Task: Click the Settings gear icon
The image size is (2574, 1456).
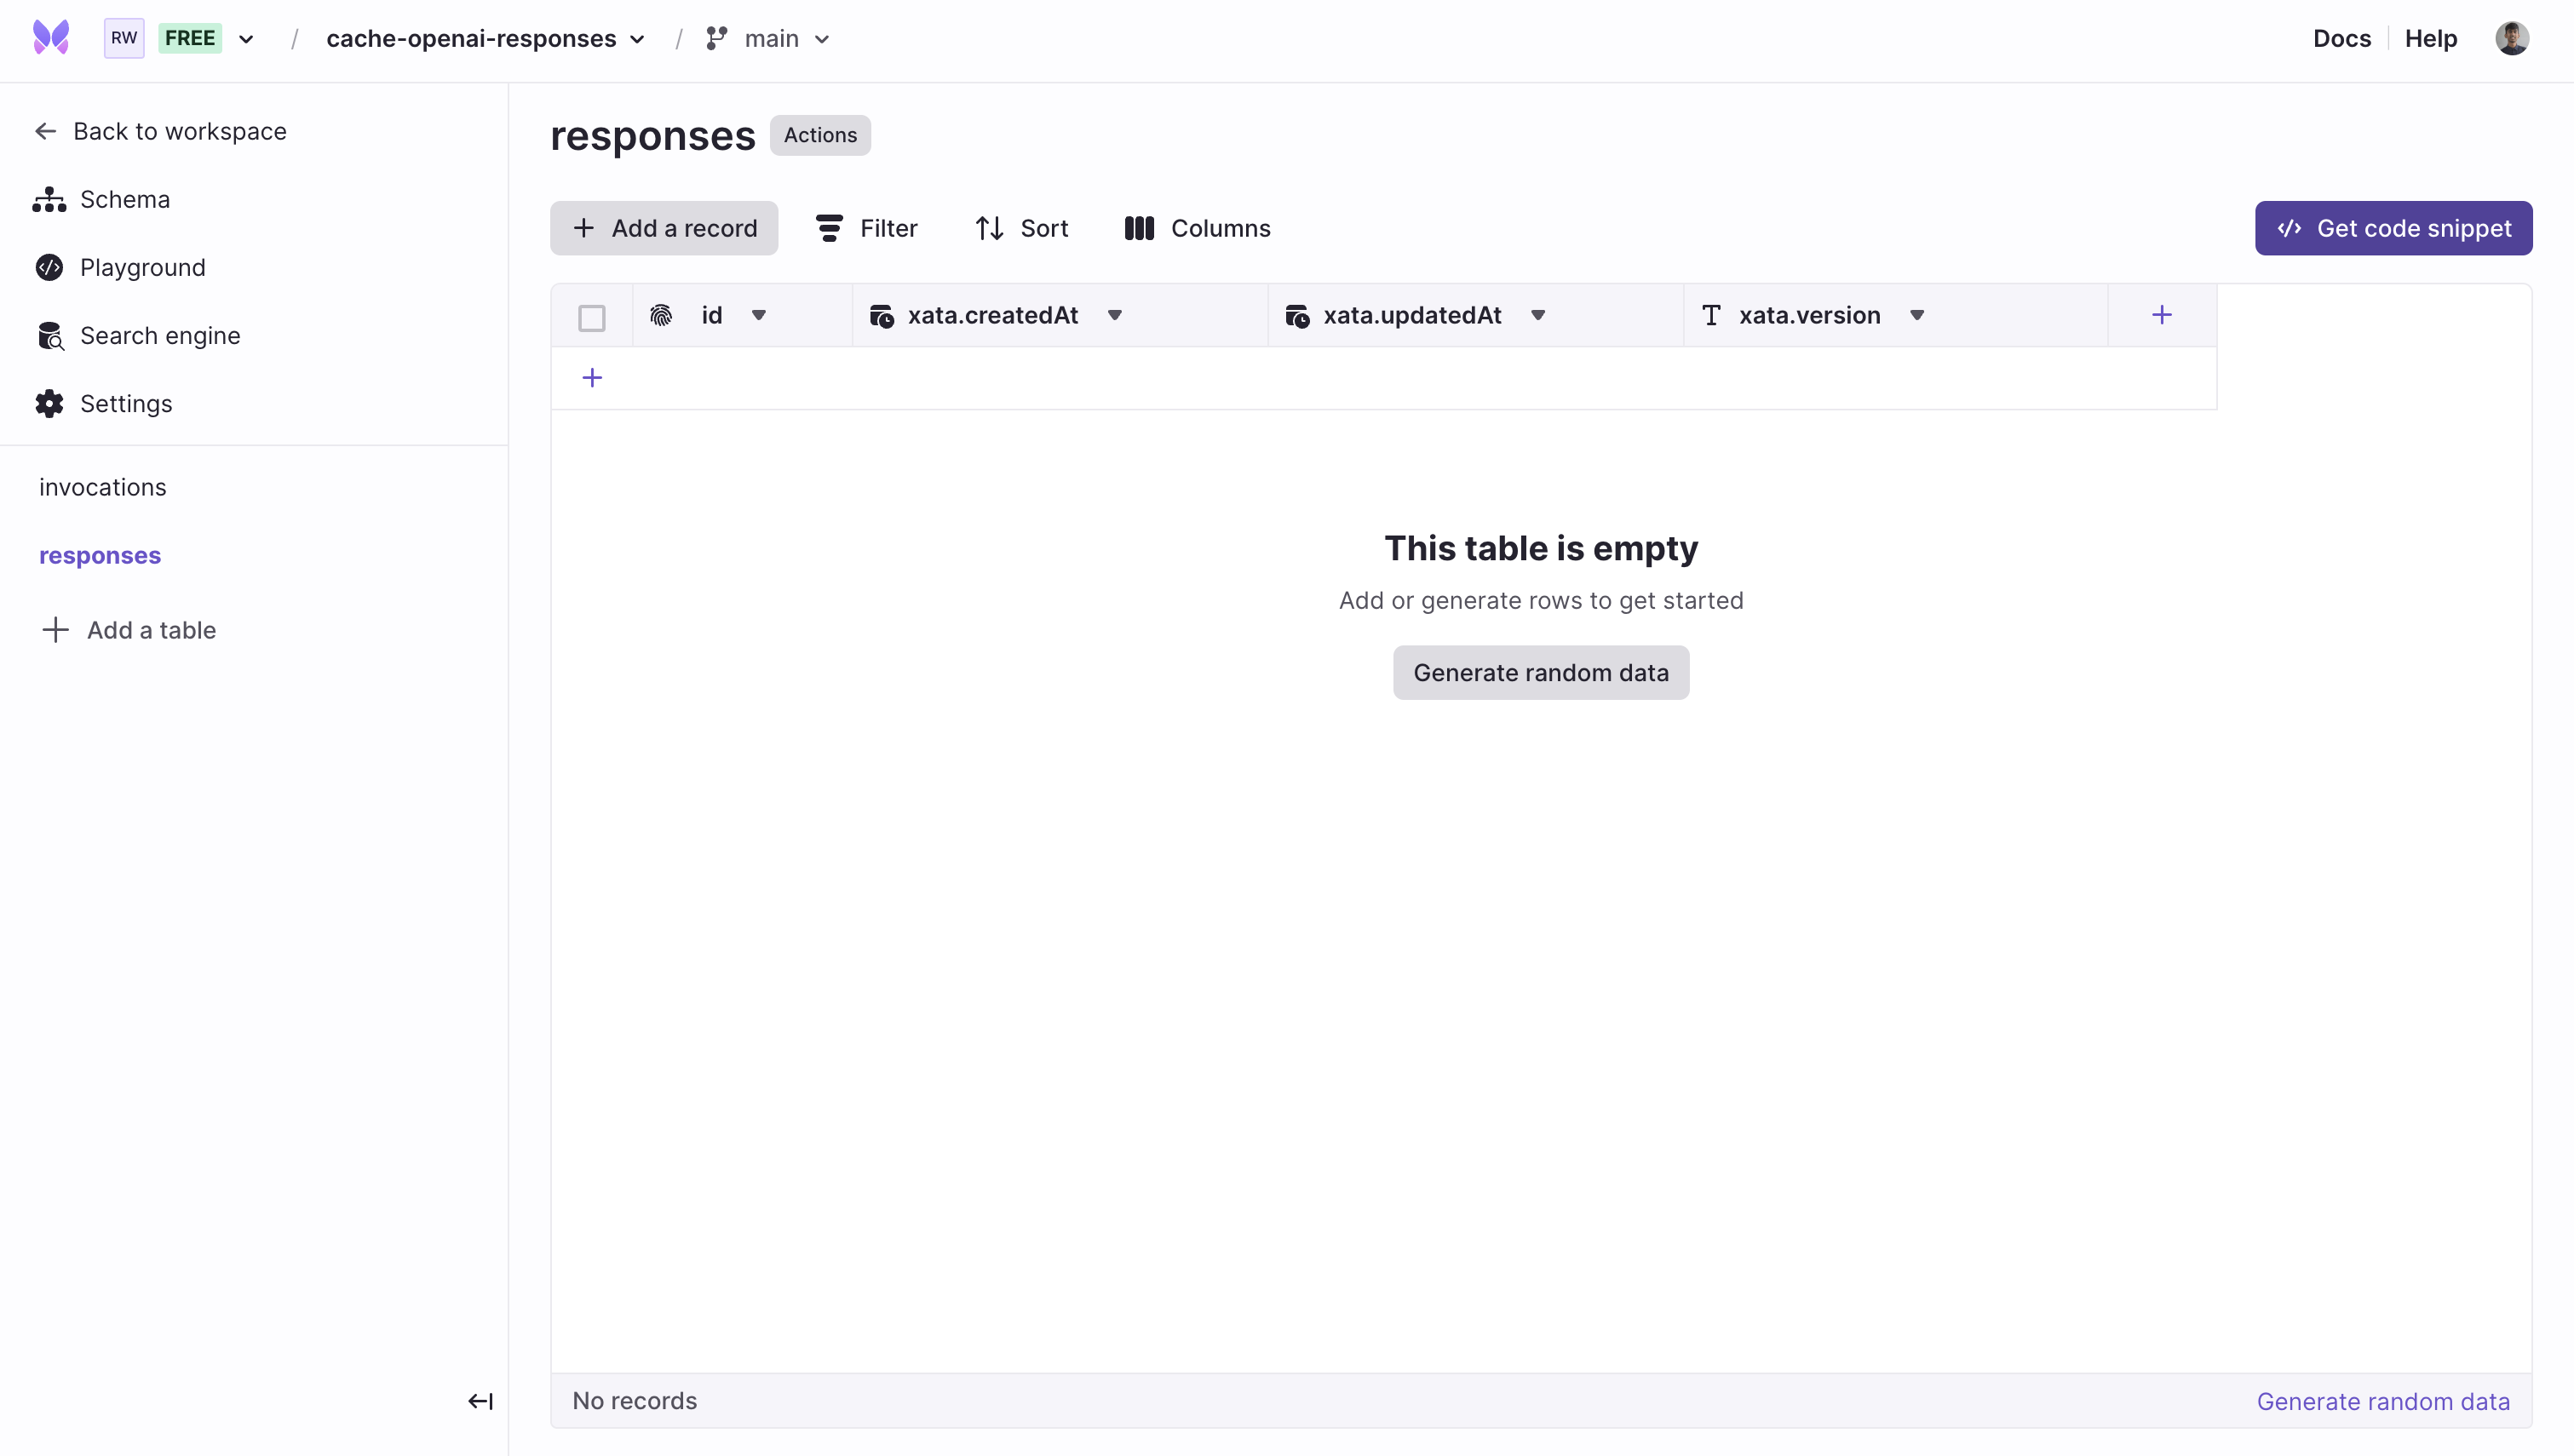Action: [x=49, y=404]
